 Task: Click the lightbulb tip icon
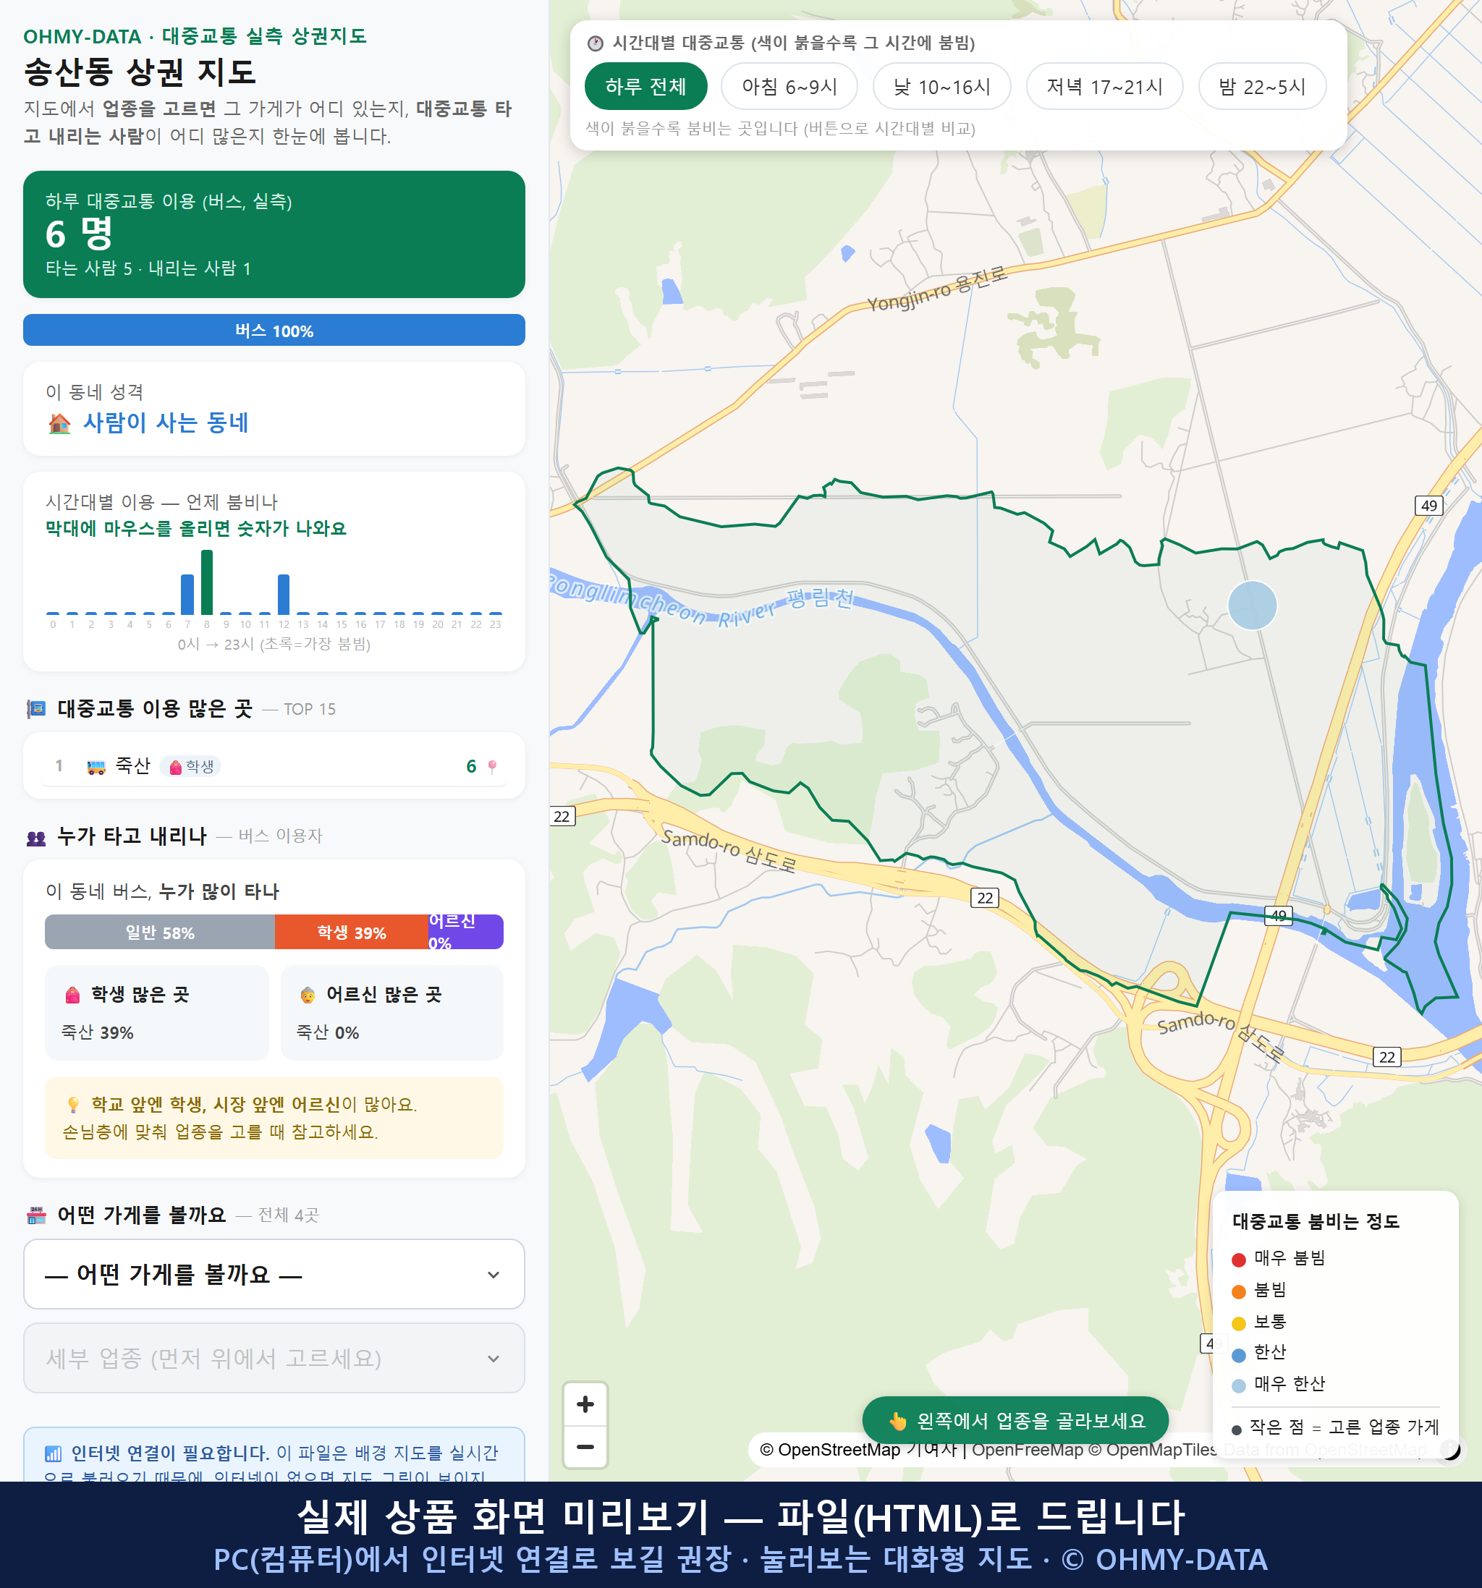point(74,1105)
